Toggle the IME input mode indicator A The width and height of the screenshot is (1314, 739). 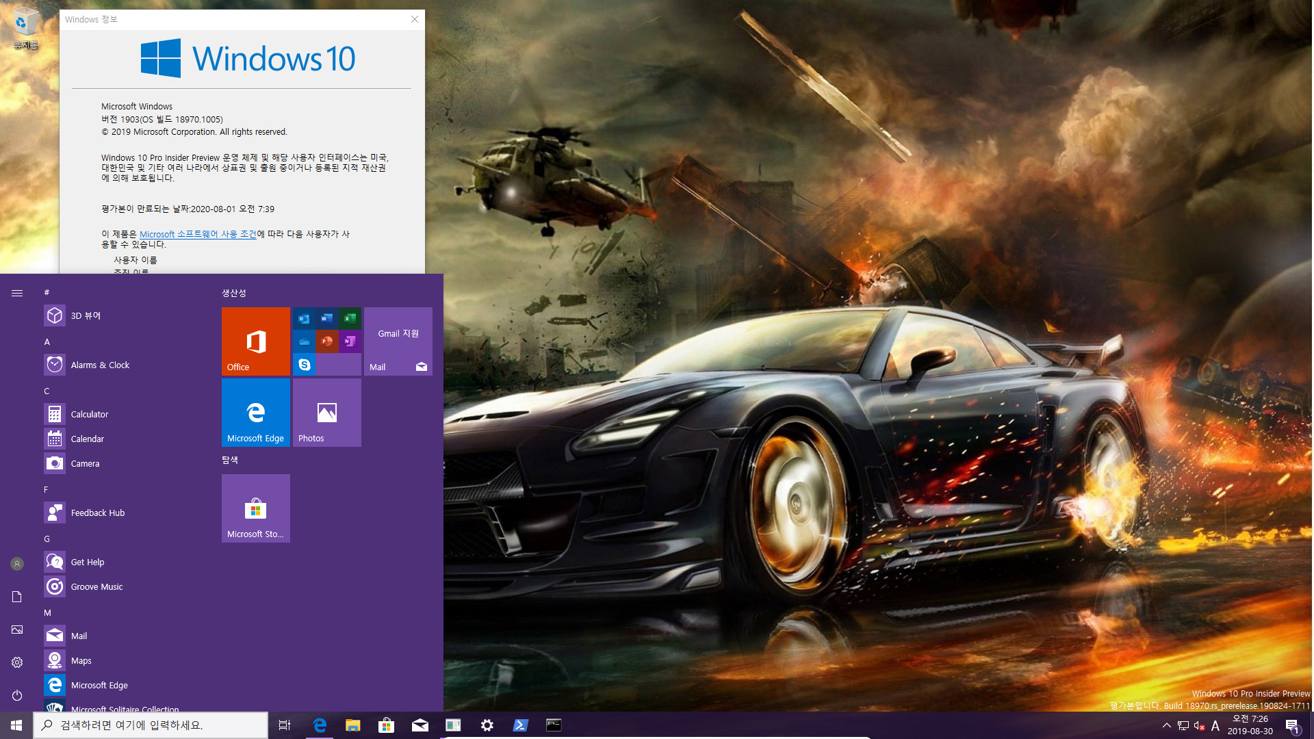[1215, 725]
